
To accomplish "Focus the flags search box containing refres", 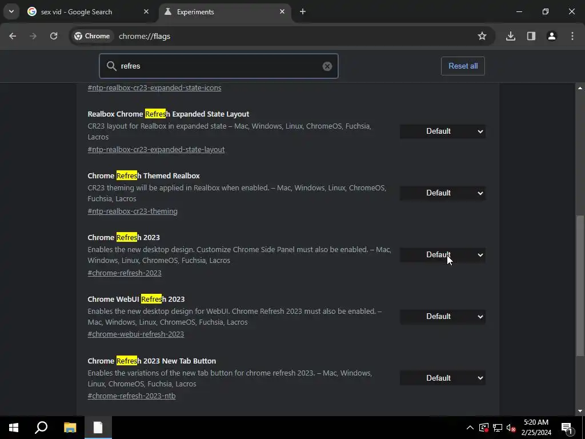I will point(219,66).
